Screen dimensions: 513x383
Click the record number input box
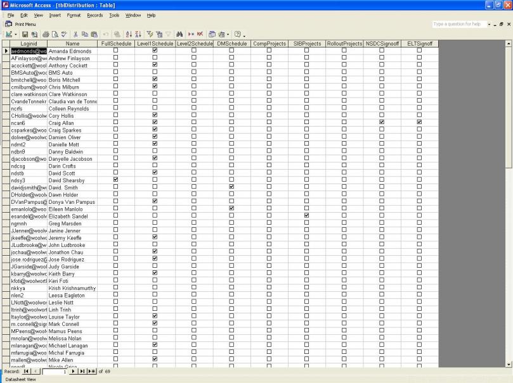coord(55,372)
